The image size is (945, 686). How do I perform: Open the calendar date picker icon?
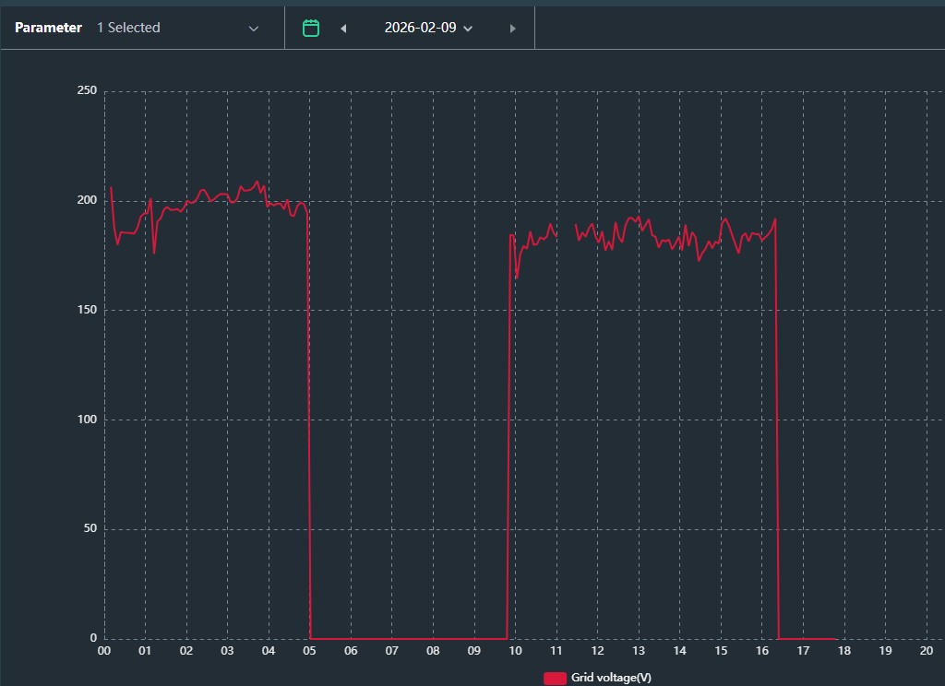(x=311, y=28)
